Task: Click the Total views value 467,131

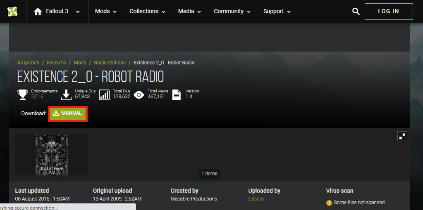Action: coord(156,97)
